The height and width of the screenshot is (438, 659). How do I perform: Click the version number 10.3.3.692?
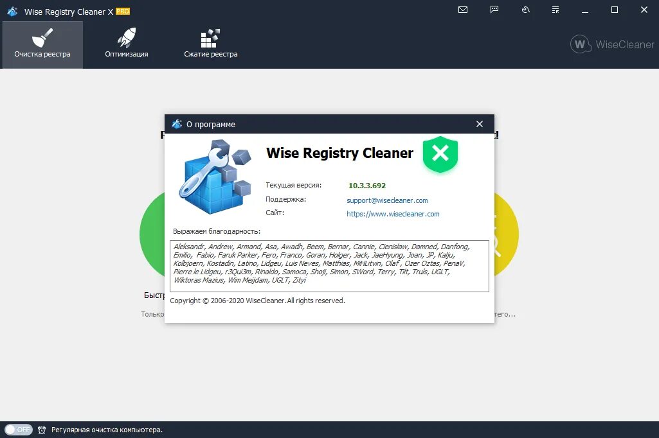[x=367, y=186]
